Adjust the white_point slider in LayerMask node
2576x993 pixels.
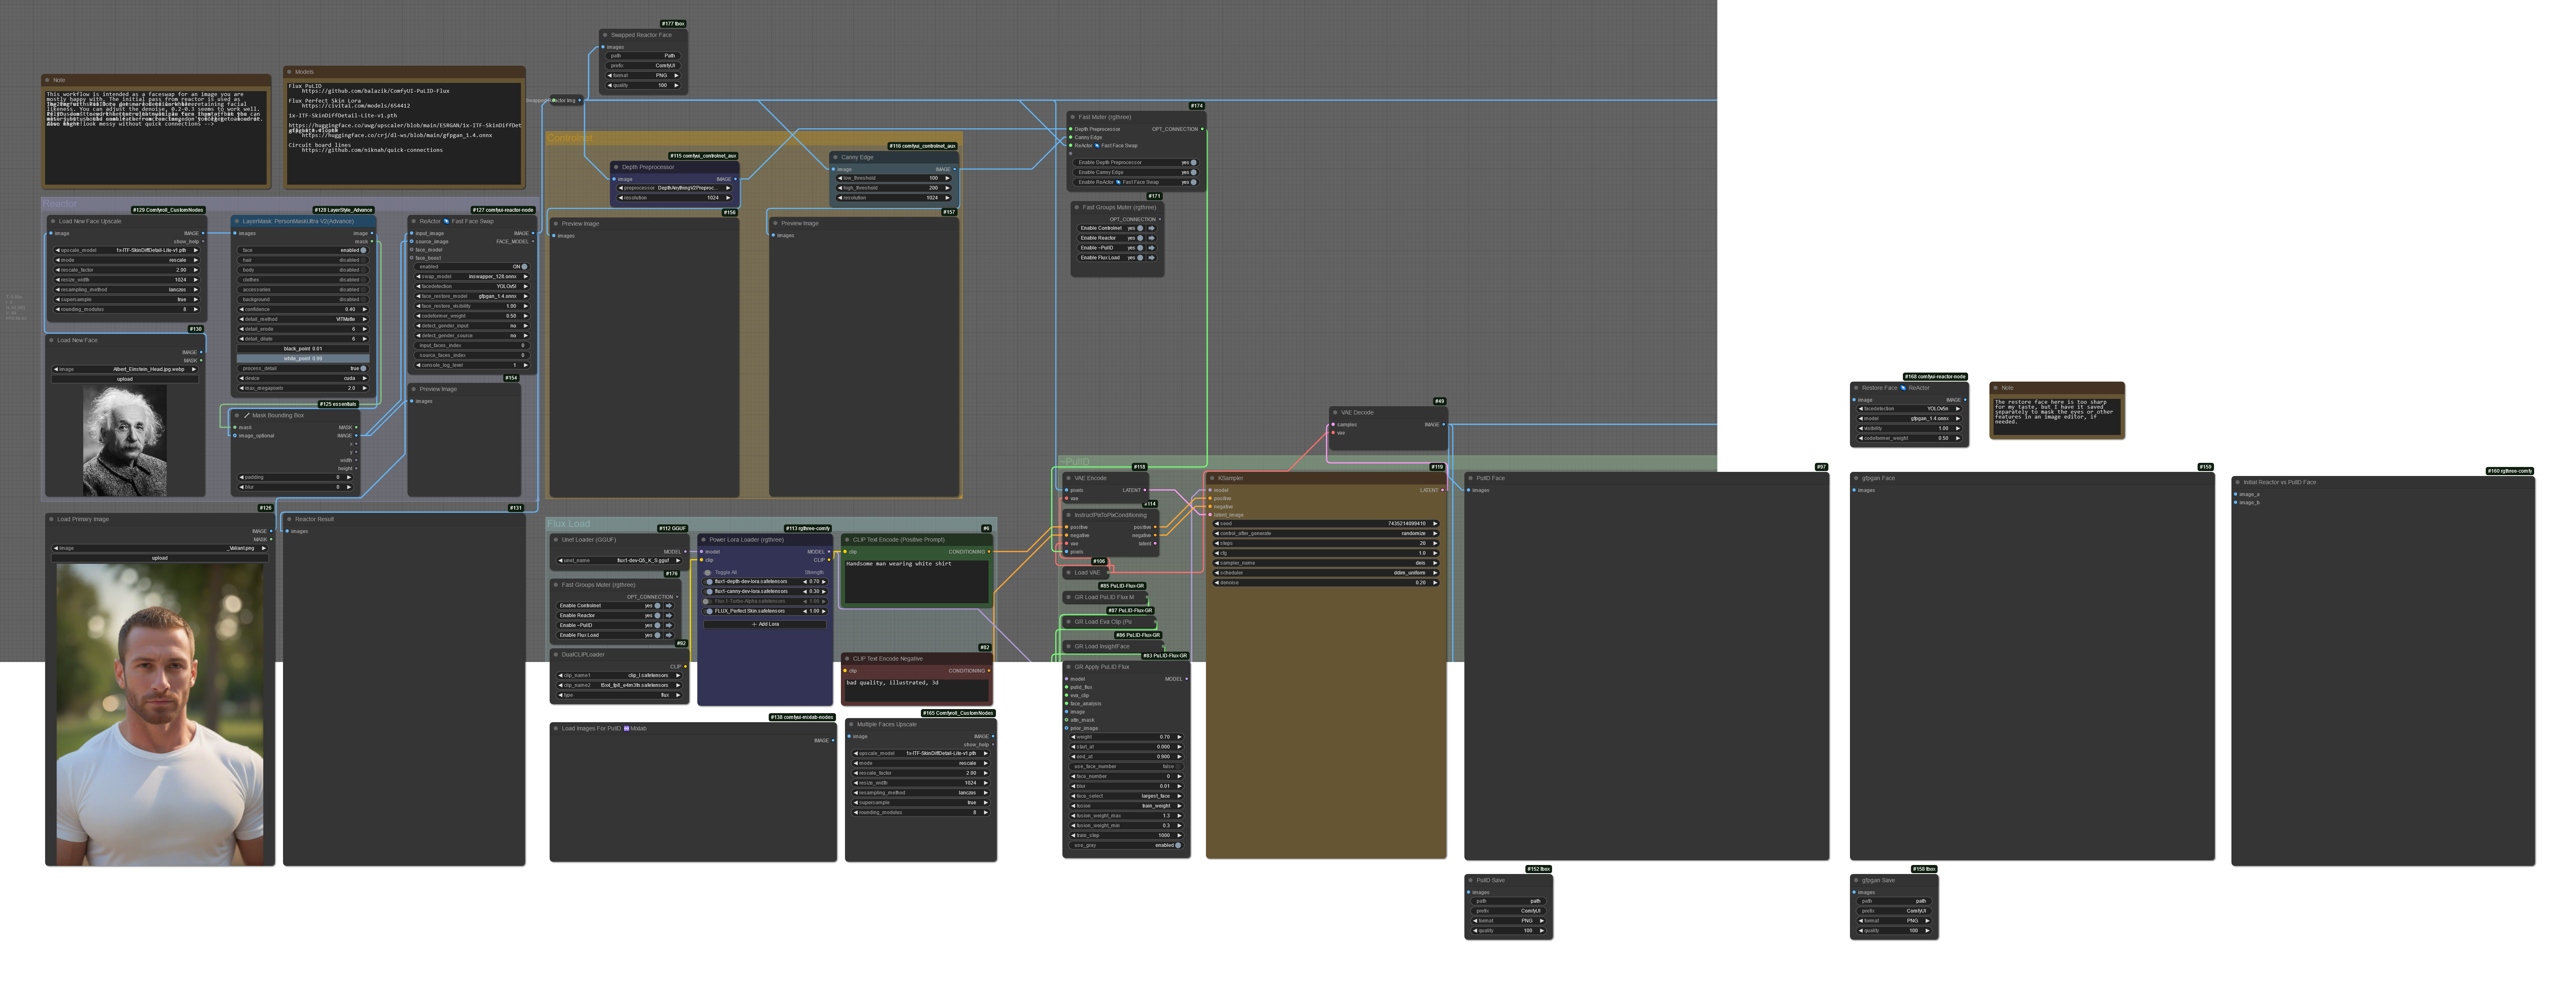coord(303,358)
